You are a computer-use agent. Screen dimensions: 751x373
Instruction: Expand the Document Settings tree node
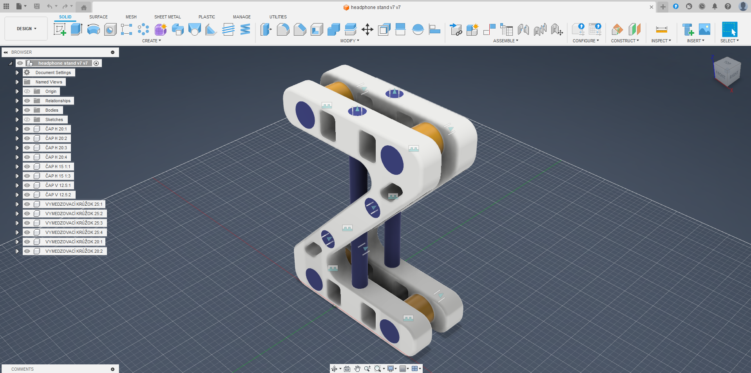17,72
